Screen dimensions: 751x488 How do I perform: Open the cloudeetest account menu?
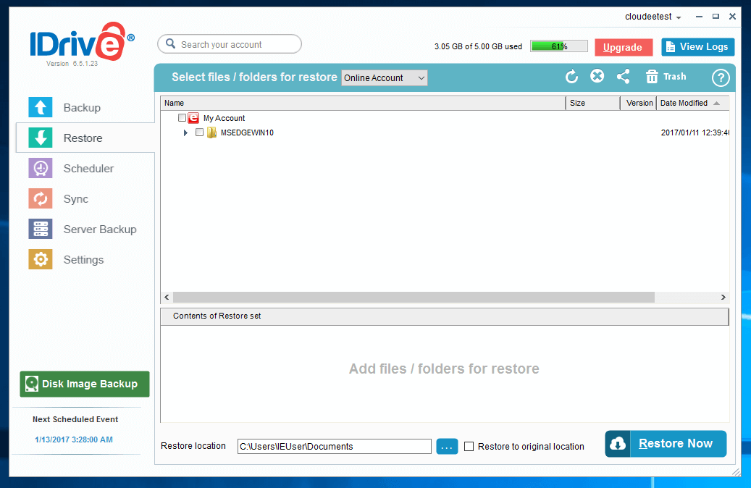pyautogui.click(x=653, y=16)
